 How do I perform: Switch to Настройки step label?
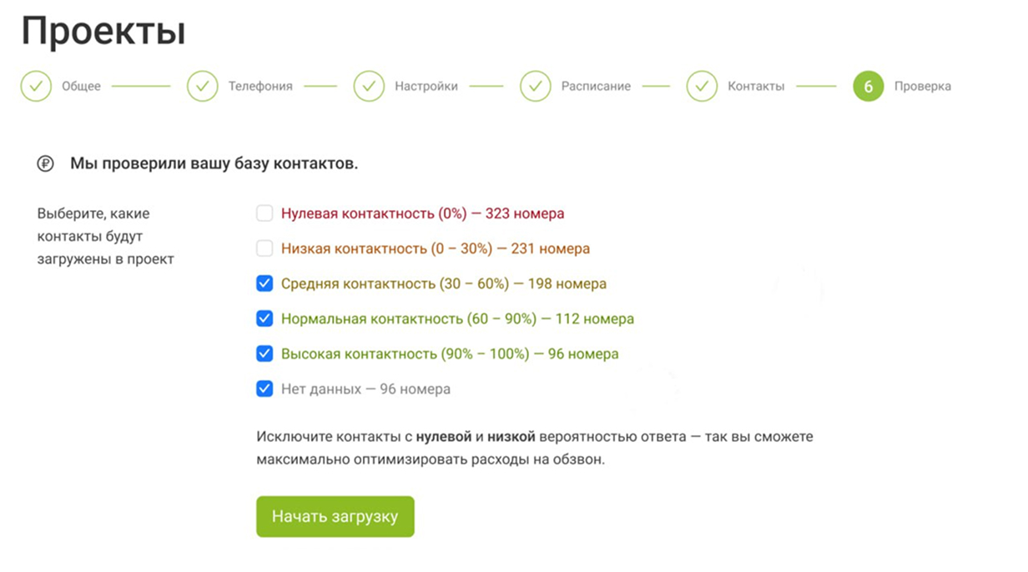coord(426,86)
